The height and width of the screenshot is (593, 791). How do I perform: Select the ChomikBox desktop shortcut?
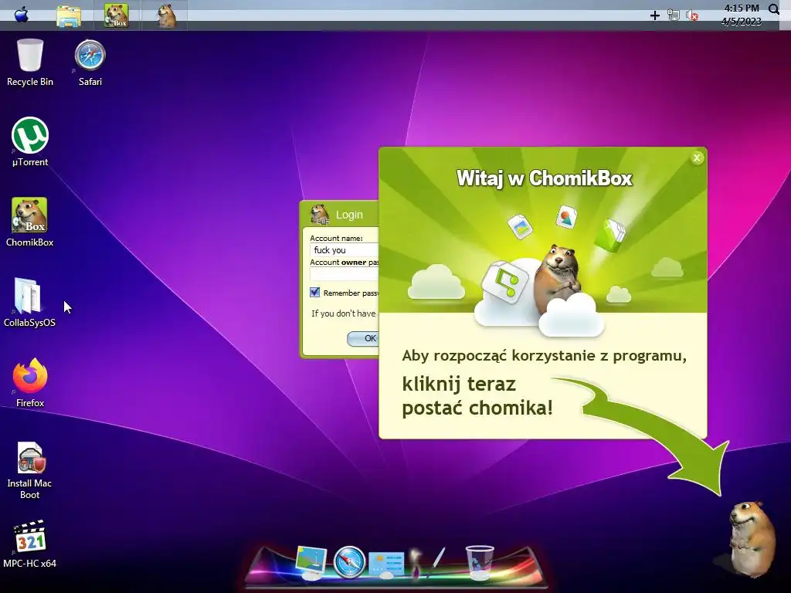point(30,222)
